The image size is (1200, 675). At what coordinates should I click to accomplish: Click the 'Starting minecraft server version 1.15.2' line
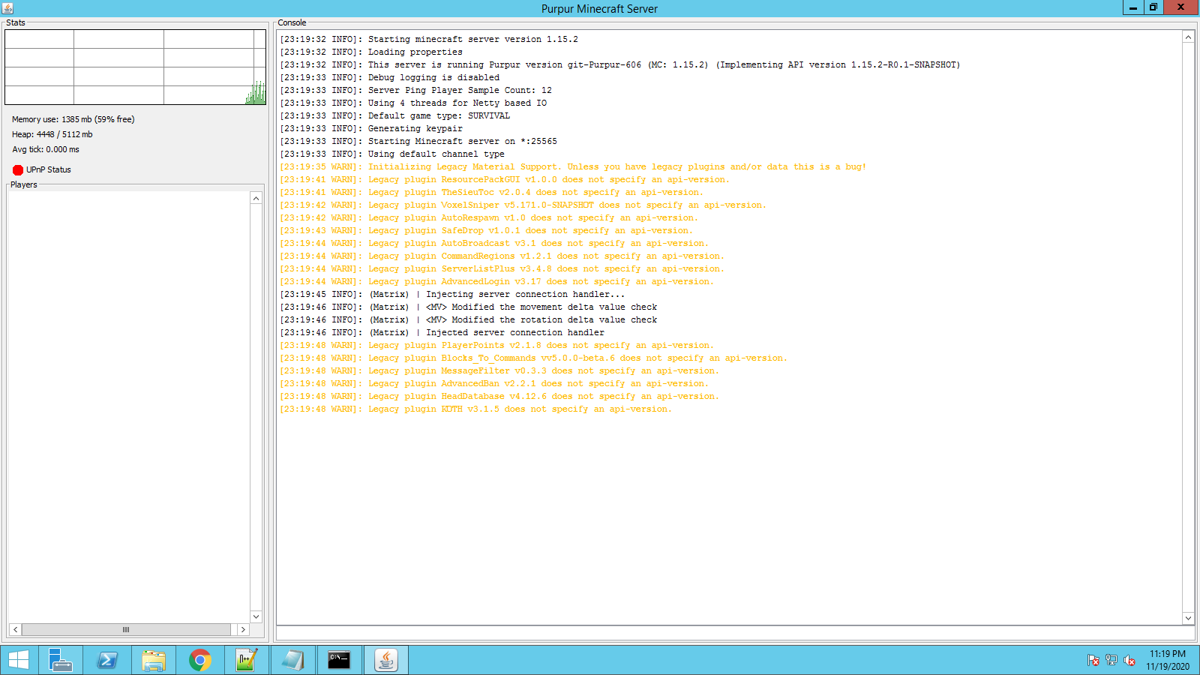429,39
